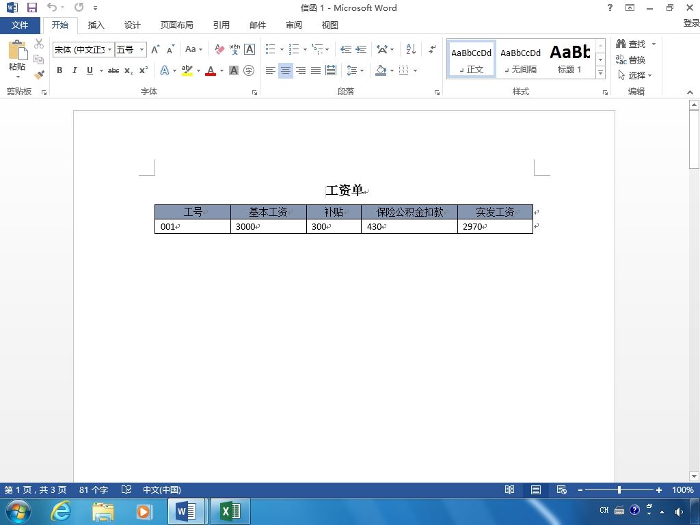The width and height of the screenshot is (700, 525).
Task: Switch to Read Mode view
Action: pos(509,489)
